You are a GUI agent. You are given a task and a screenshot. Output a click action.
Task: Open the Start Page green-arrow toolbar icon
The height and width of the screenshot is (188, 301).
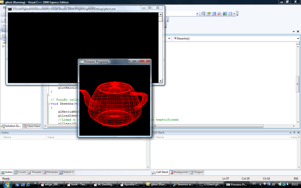click(225, 14)
